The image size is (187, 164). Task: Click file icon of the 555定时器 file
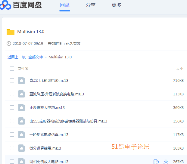tap(21, 121)
